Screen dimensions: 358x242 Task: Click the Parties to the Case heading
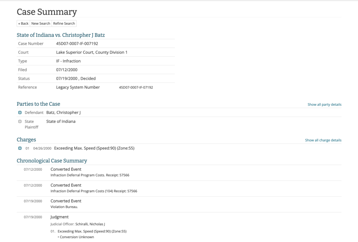[38, 104]
